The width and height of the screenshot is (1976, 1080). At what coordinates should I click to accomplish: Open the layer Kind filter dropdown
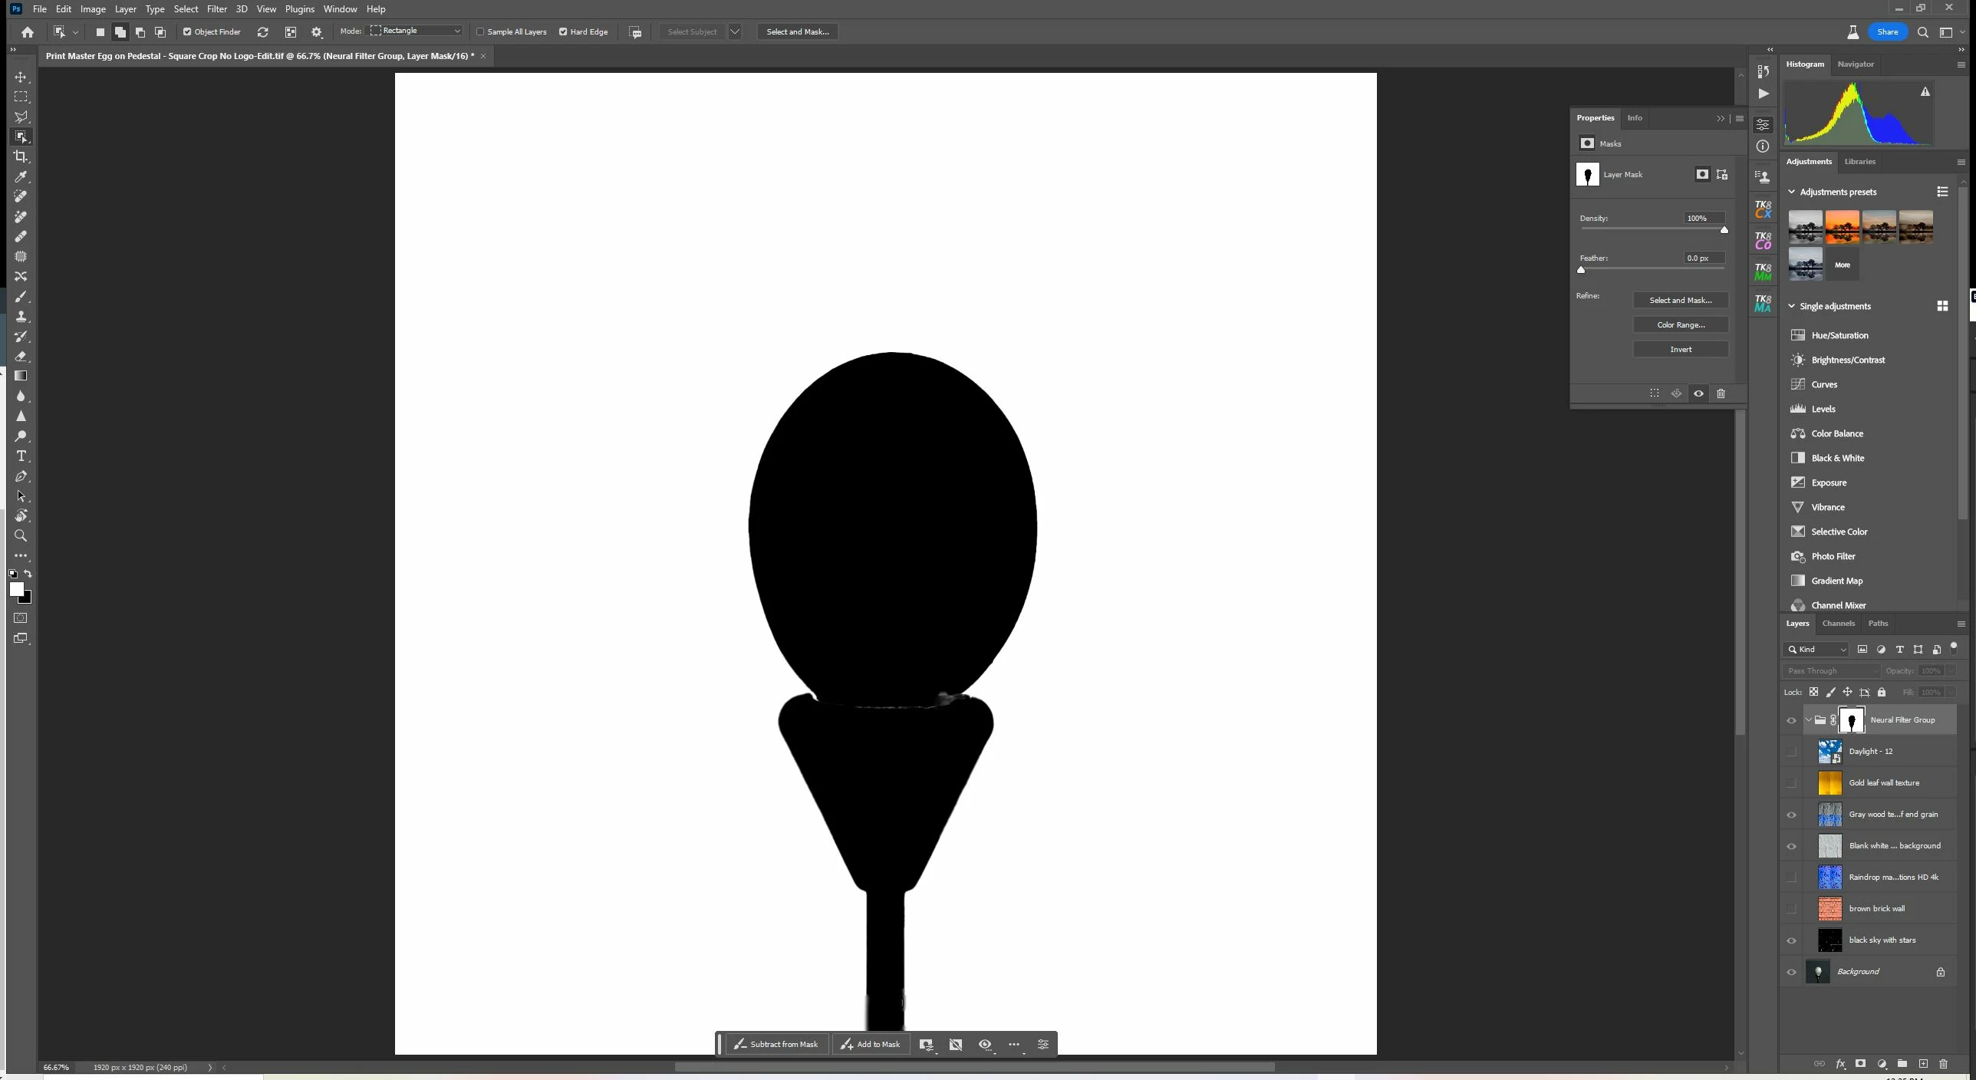click(1816, 649)
